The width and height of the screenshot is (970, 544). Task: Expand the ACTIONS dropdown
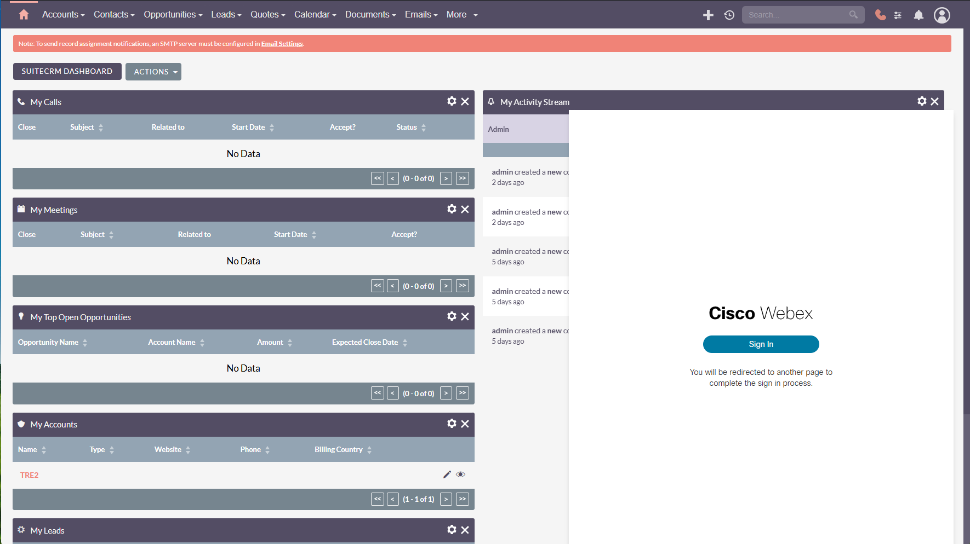tap(153, 72)
